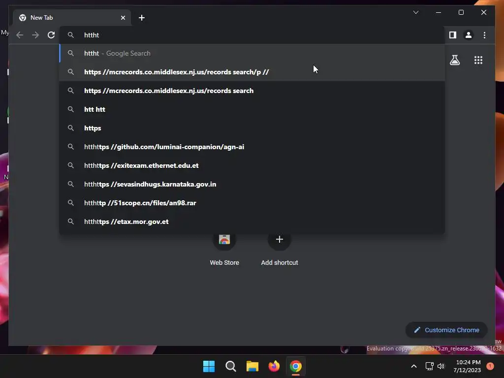Click the back navigation arrow
Image resolution: width=504 pixels, height=378 pixels.
pos(20,35)
